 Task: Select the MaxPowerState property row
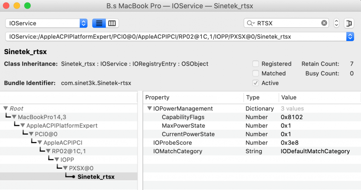(252, 125)
